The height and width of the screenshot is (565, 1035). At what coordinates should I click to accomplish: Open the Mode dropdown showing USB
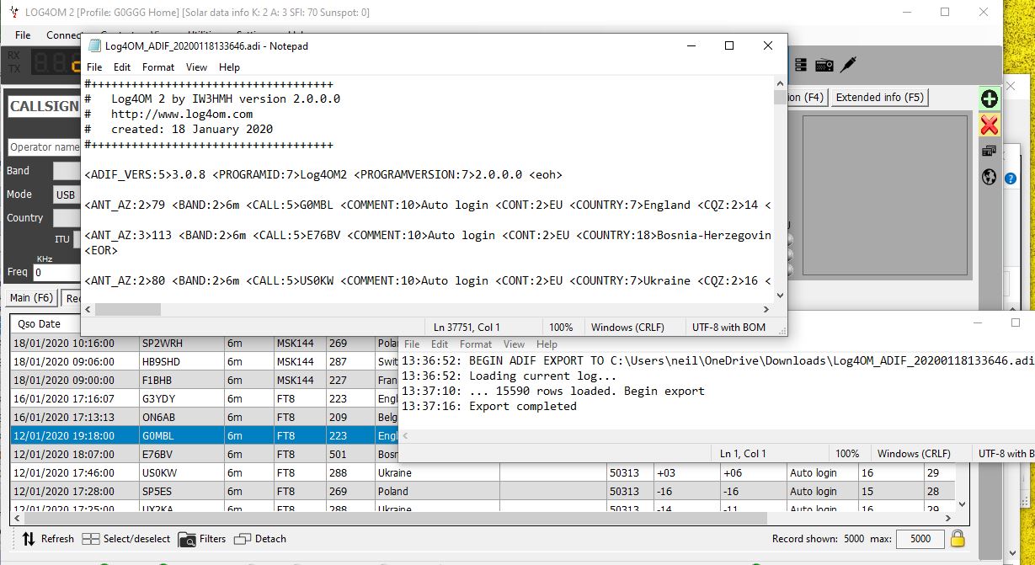click(x=65, y=195)
